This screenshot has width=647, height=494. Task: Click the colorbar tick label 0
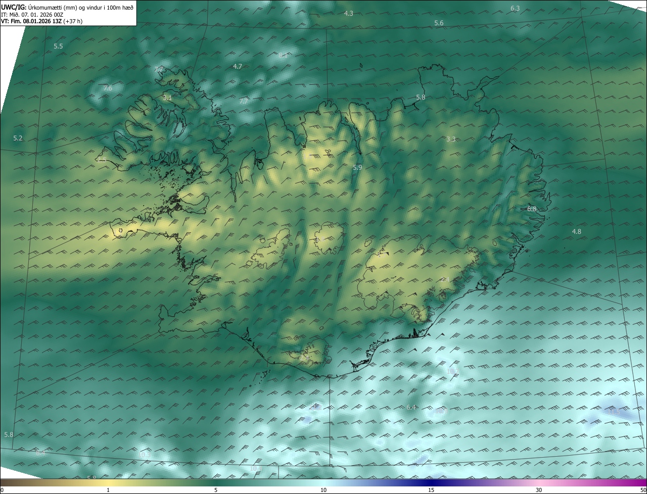point(2,490)
